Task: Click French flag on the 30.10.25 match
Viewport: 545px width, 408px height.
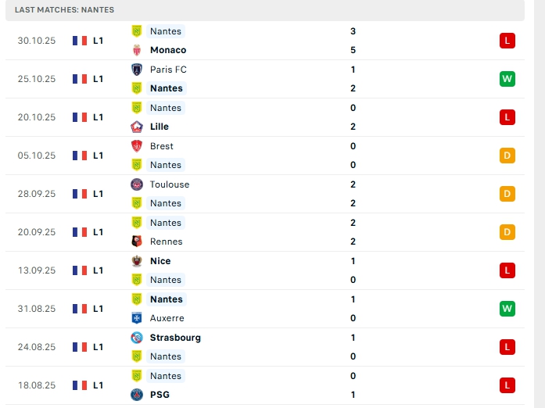Action: [x=80, y=41]
